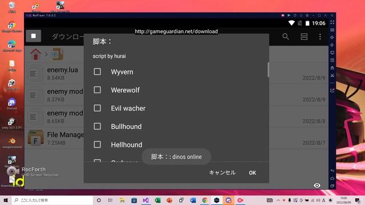
Task: Open Google Chrome desktop shortcut
Action: (11, 27)
